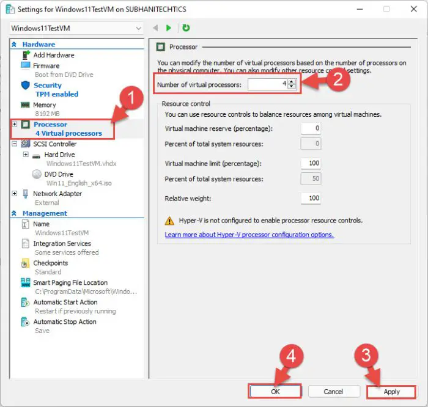The width and height of the screenshot is (428, 407).
Task: Select the Checkpoints icon
Action: pyautogui.click(x=25, y=263)
